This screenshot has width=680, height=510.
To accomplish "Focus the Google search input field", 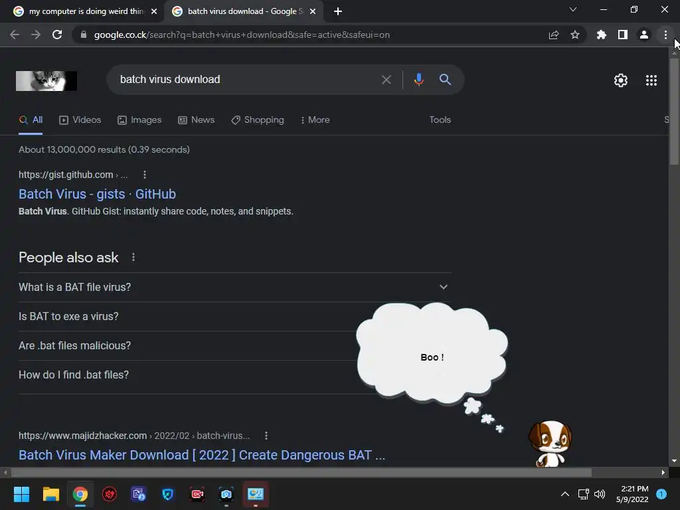I will [x=247, y=80].
